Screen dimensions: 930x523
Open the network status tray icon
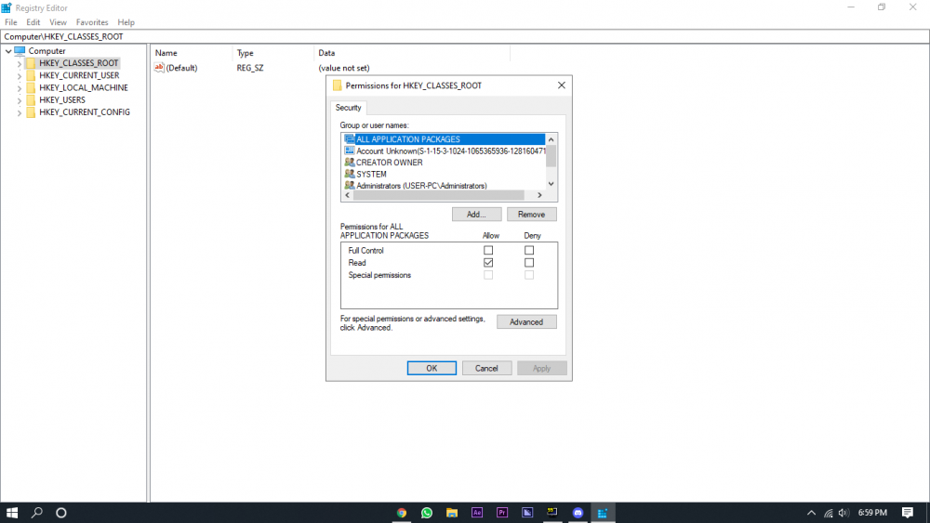coord(829,513)
